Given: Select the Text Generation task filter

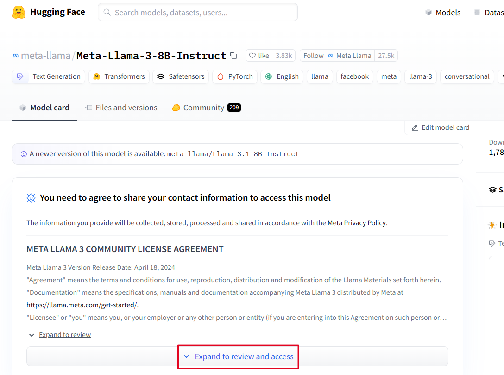Looking at the screenshot, I should click(48, 76).
